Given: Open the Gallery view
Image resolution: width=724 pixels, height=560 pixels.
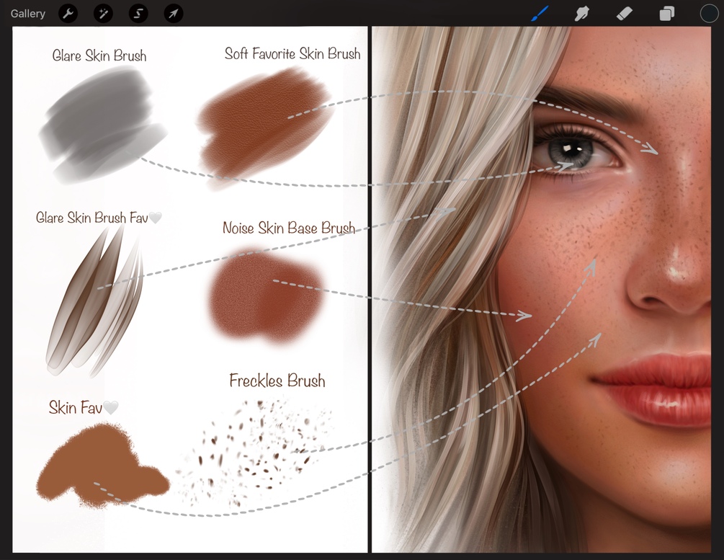Looking at the screenshot, I should click(x=28, y=14).
